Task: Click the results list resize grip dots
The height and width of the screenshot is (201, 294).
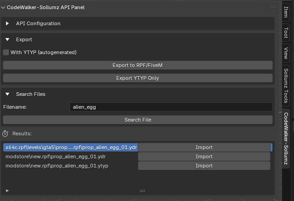Action: pyautogui.click(x=142, y=191)
